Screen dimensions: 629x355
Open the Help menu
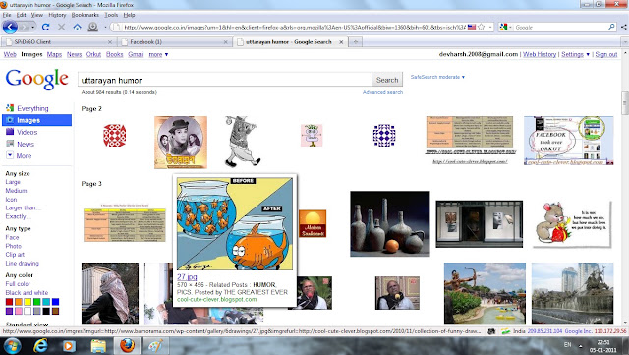coord(129,15)
